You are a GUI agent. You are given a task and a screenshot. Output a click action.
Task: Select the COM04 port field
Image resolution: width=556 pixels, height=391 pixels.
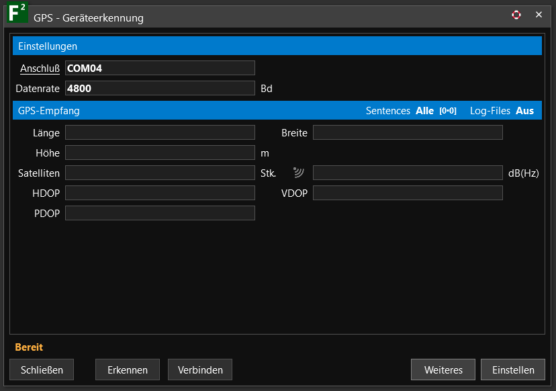pos(160,68)
